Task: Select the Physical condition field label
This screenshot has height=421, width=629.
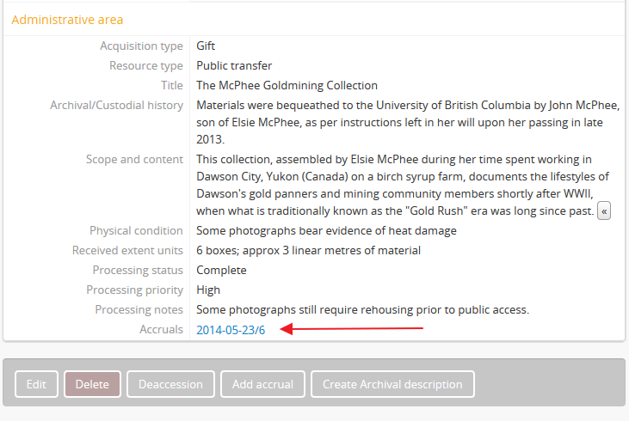Action: 136,231
